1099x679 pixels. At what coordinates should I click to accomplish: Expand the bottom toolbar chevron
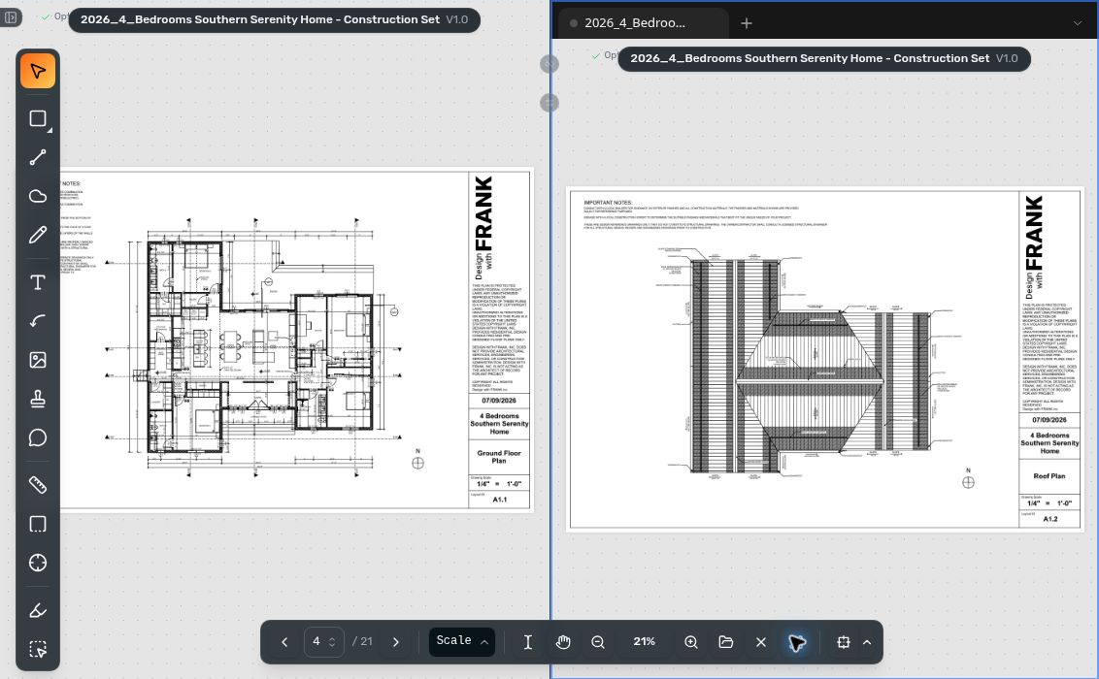[867, 642]
